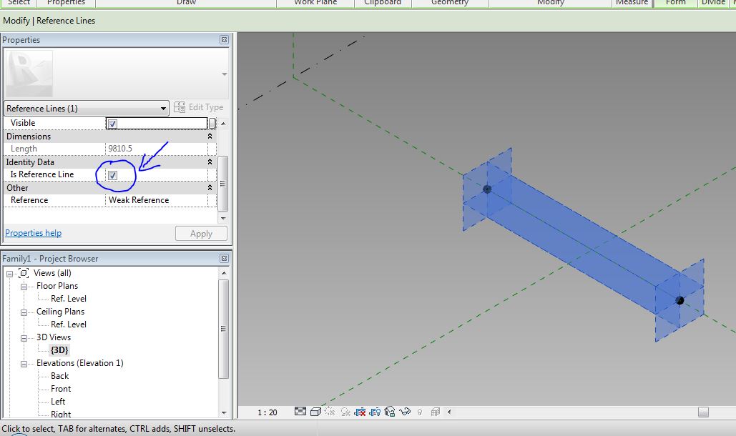Viewport: 736px width, 436px height.
Task: Click the Apply button
Action: click(202, 234)
